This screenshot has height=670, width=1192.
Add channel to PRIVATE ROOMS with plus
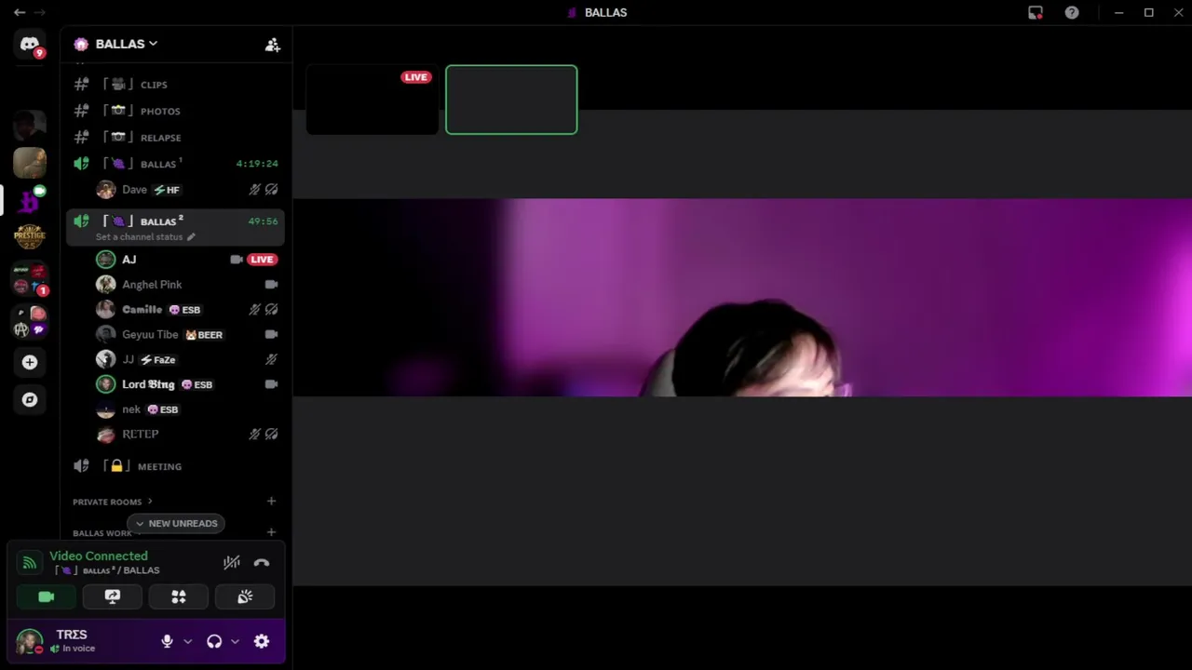pos(271,502)
